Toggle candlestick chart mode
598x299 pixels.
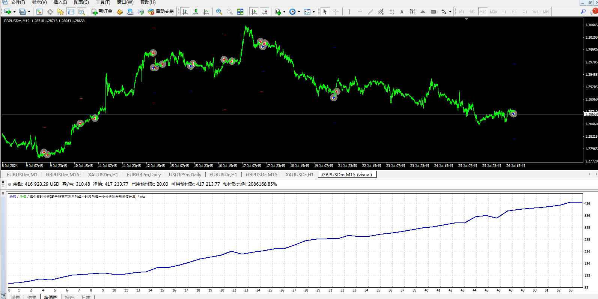[196, 12]
